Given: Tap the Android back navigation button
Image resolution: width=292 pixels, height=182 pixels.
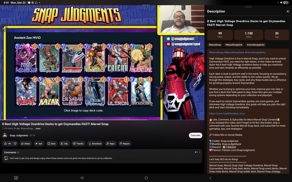Looking at the screenshot, I should pyautogui.click(x=210, y=178).
